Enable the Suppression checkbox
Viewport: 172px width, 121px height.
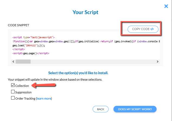tap(13, 91)
